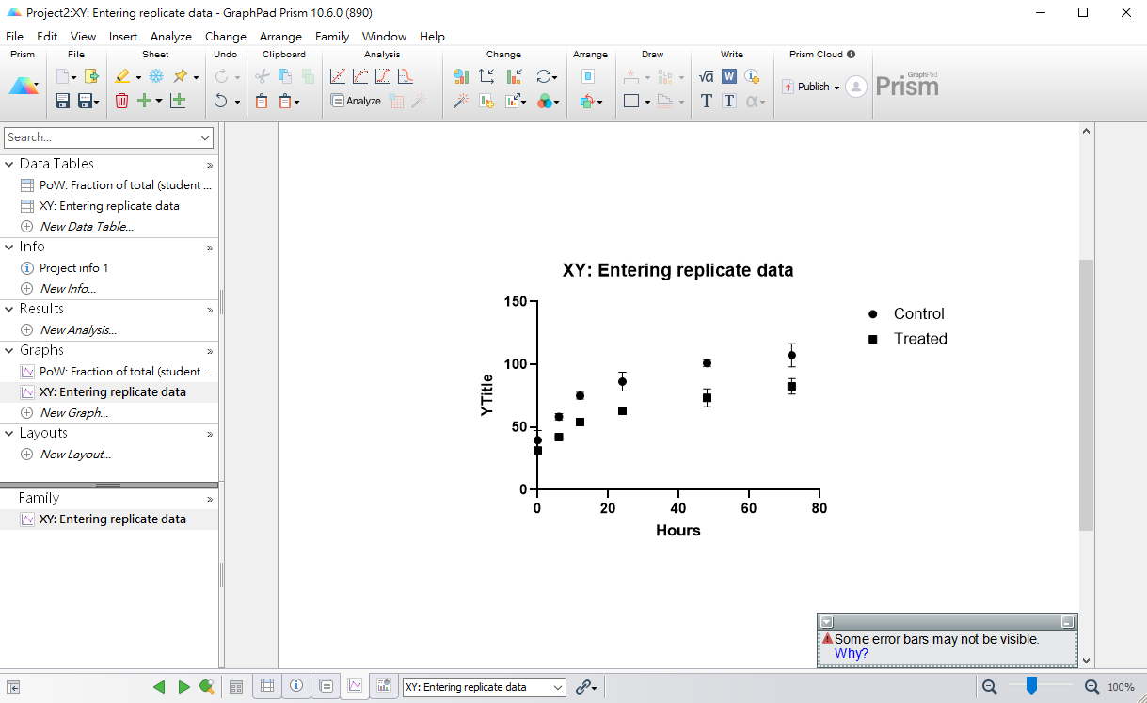Collapse the Graphs section in navigator

coord(9,350)
